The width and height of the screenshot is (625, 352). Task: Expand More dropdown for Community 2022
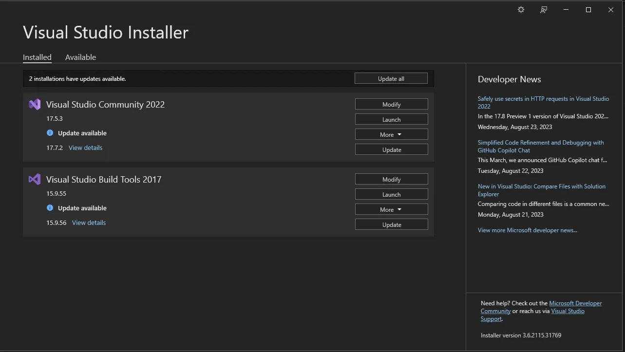(x=391, y=134)
